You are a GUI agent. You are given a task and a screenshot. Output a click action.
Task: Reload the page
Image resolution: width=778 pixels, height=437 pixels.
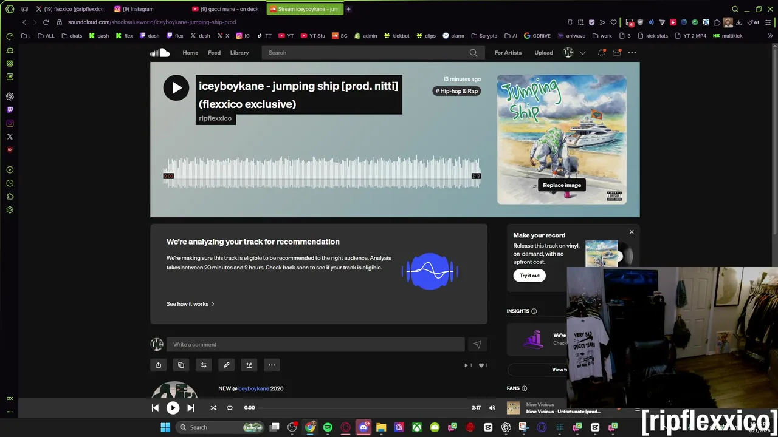(46, 22)
